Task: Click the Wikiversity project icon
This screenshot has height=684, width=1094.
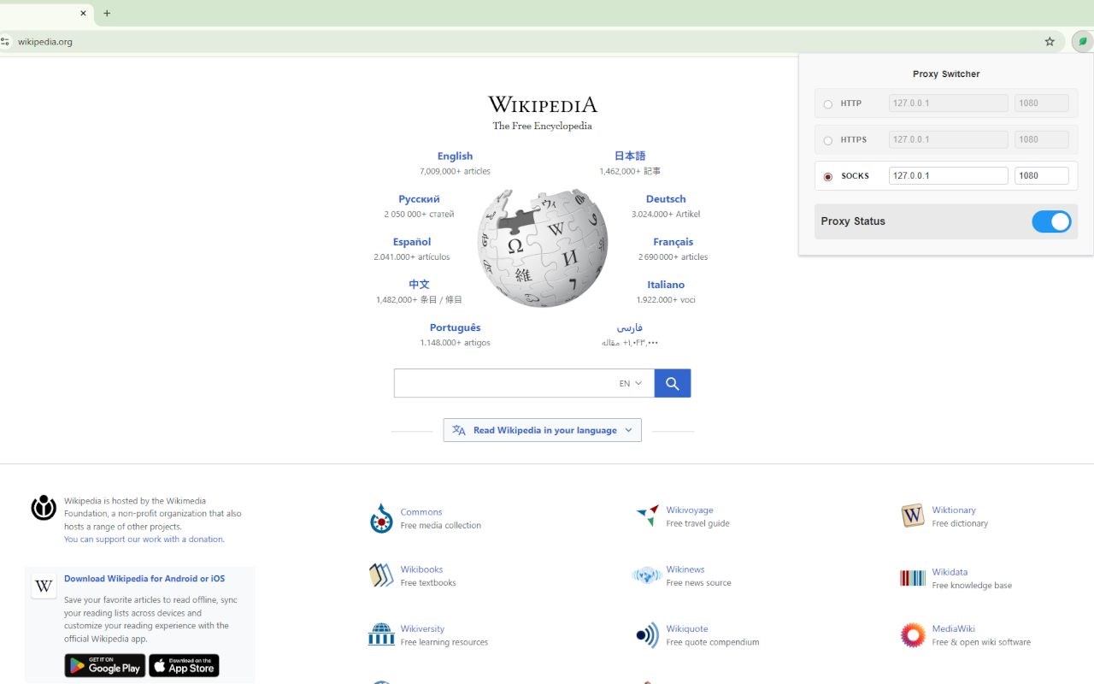Action: click(381, 634)
